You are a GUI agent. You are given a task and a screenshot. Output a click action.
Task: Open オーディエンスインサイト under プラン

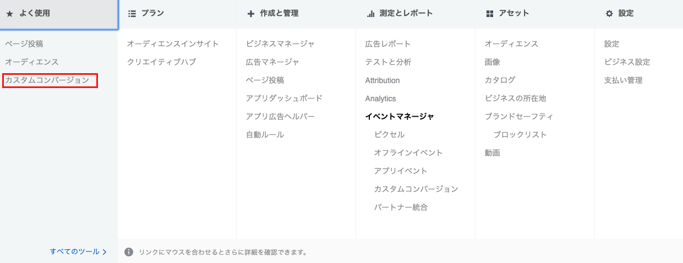[173, 44]
